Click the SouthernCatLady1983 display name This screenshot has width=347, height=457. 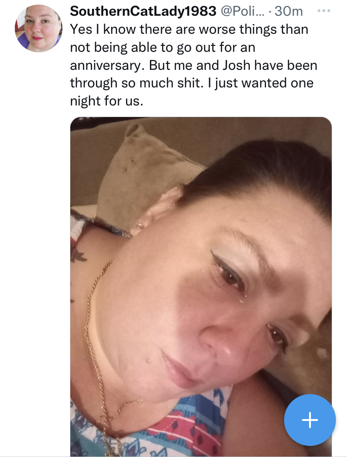pyautogui.click(x=143, y=12)
